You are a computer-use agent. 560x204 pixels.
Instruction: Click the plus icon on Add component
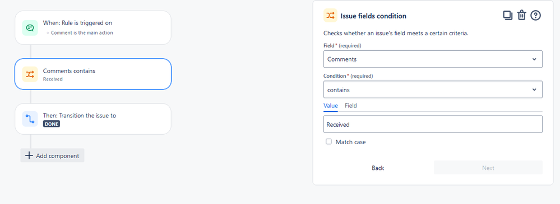[29, 155]
